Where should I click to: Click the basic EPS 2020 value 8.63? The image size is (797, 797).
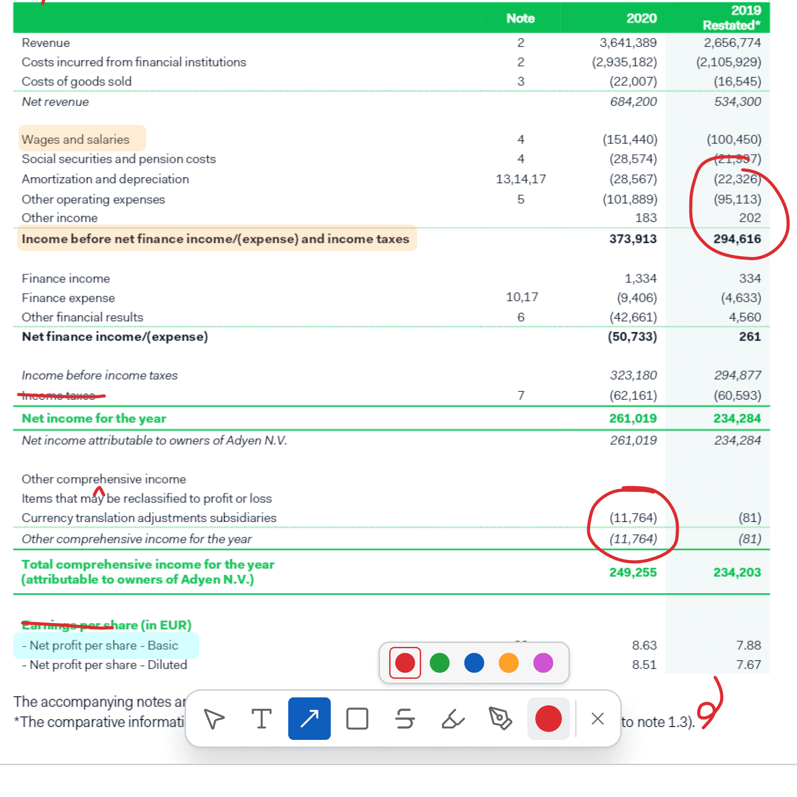[644, 646]
